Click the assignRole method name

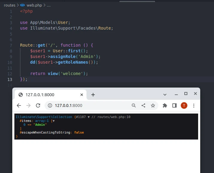tap(63, 56)
